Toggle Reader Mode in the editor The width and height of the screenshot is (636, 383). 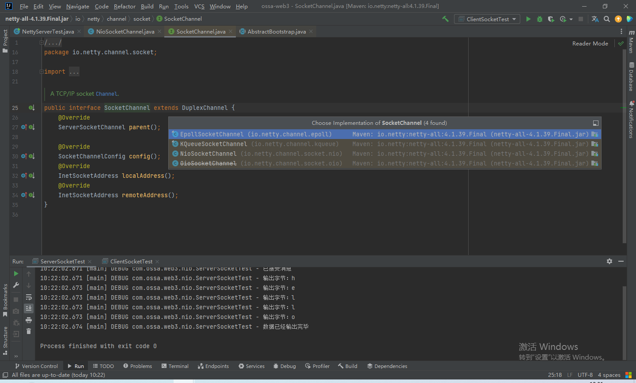[x=590, y=43]
